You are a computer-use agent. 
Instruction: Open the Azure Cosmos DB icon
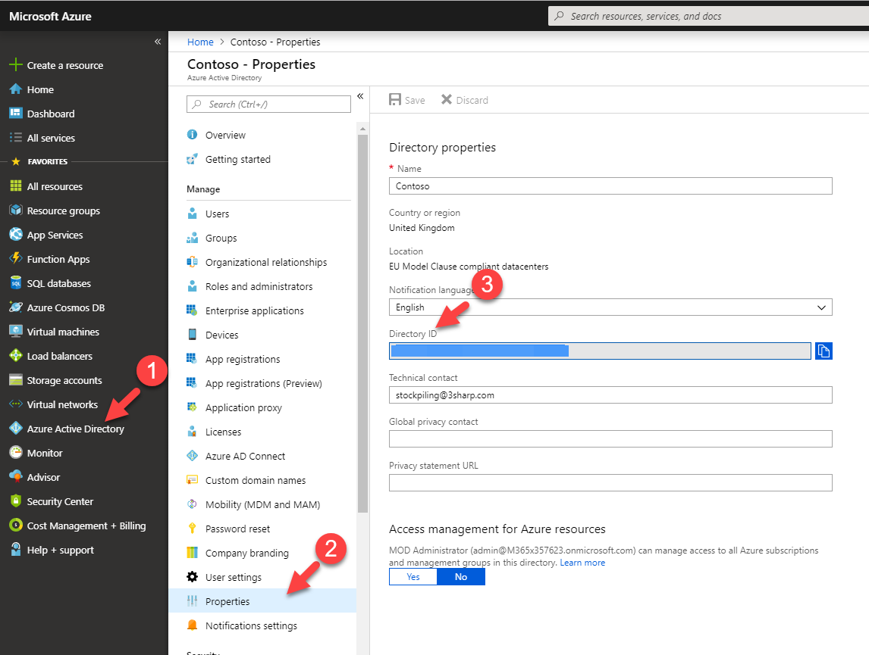pos(15,307)
